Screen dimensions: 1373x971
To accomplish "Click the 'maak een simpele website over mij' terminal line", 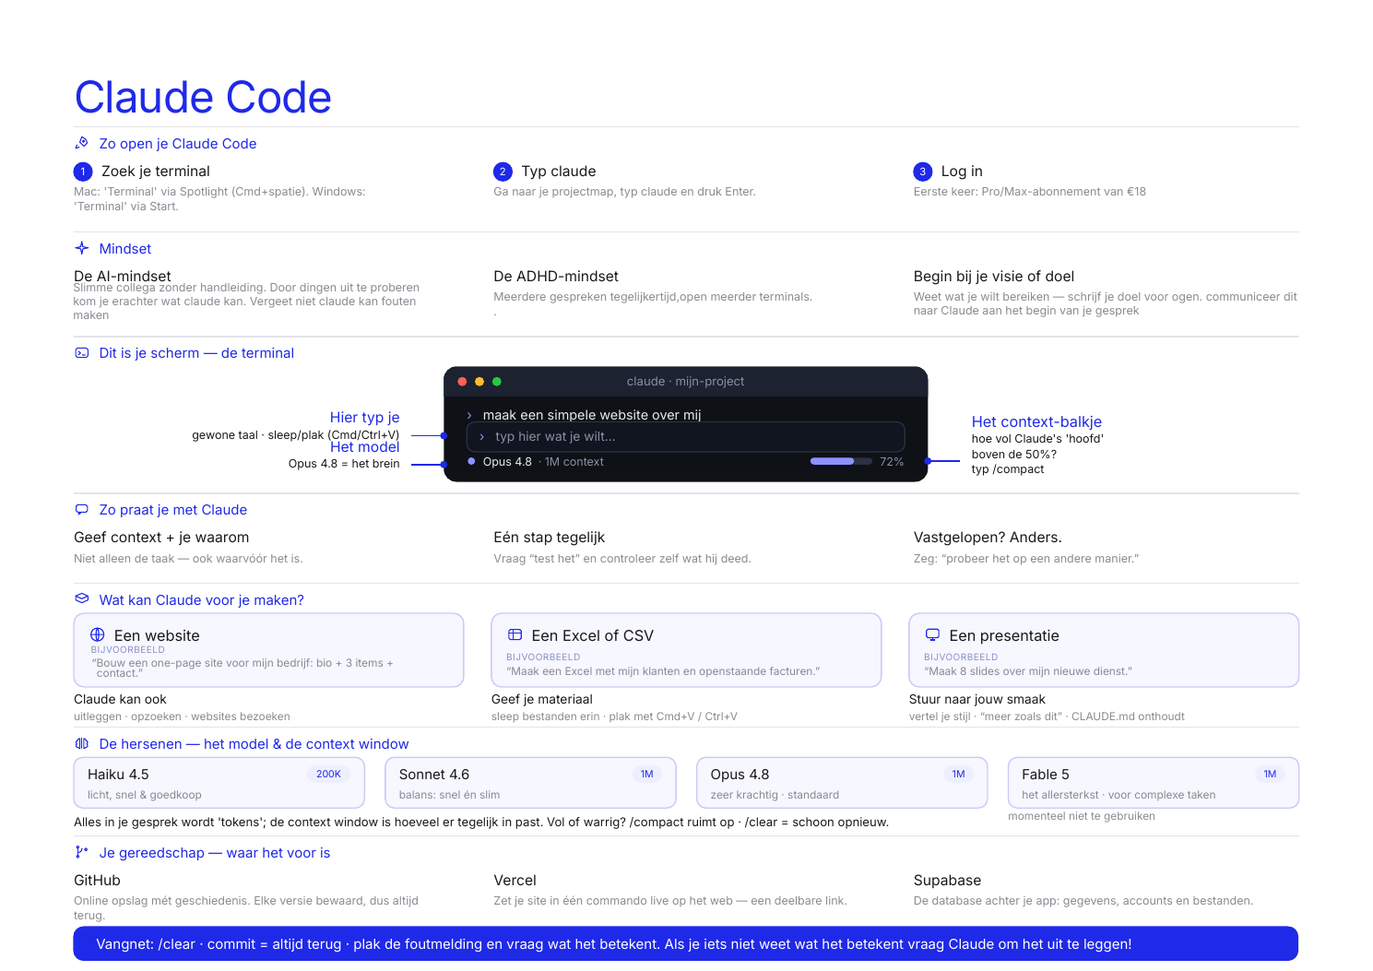I will click(592, 416).
